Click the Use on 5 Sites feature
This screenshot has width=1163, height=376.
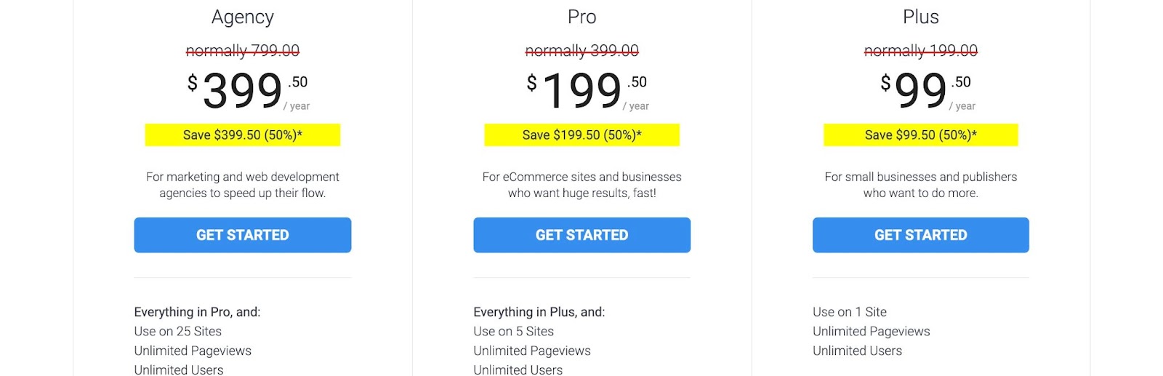(x=513, y=331)
